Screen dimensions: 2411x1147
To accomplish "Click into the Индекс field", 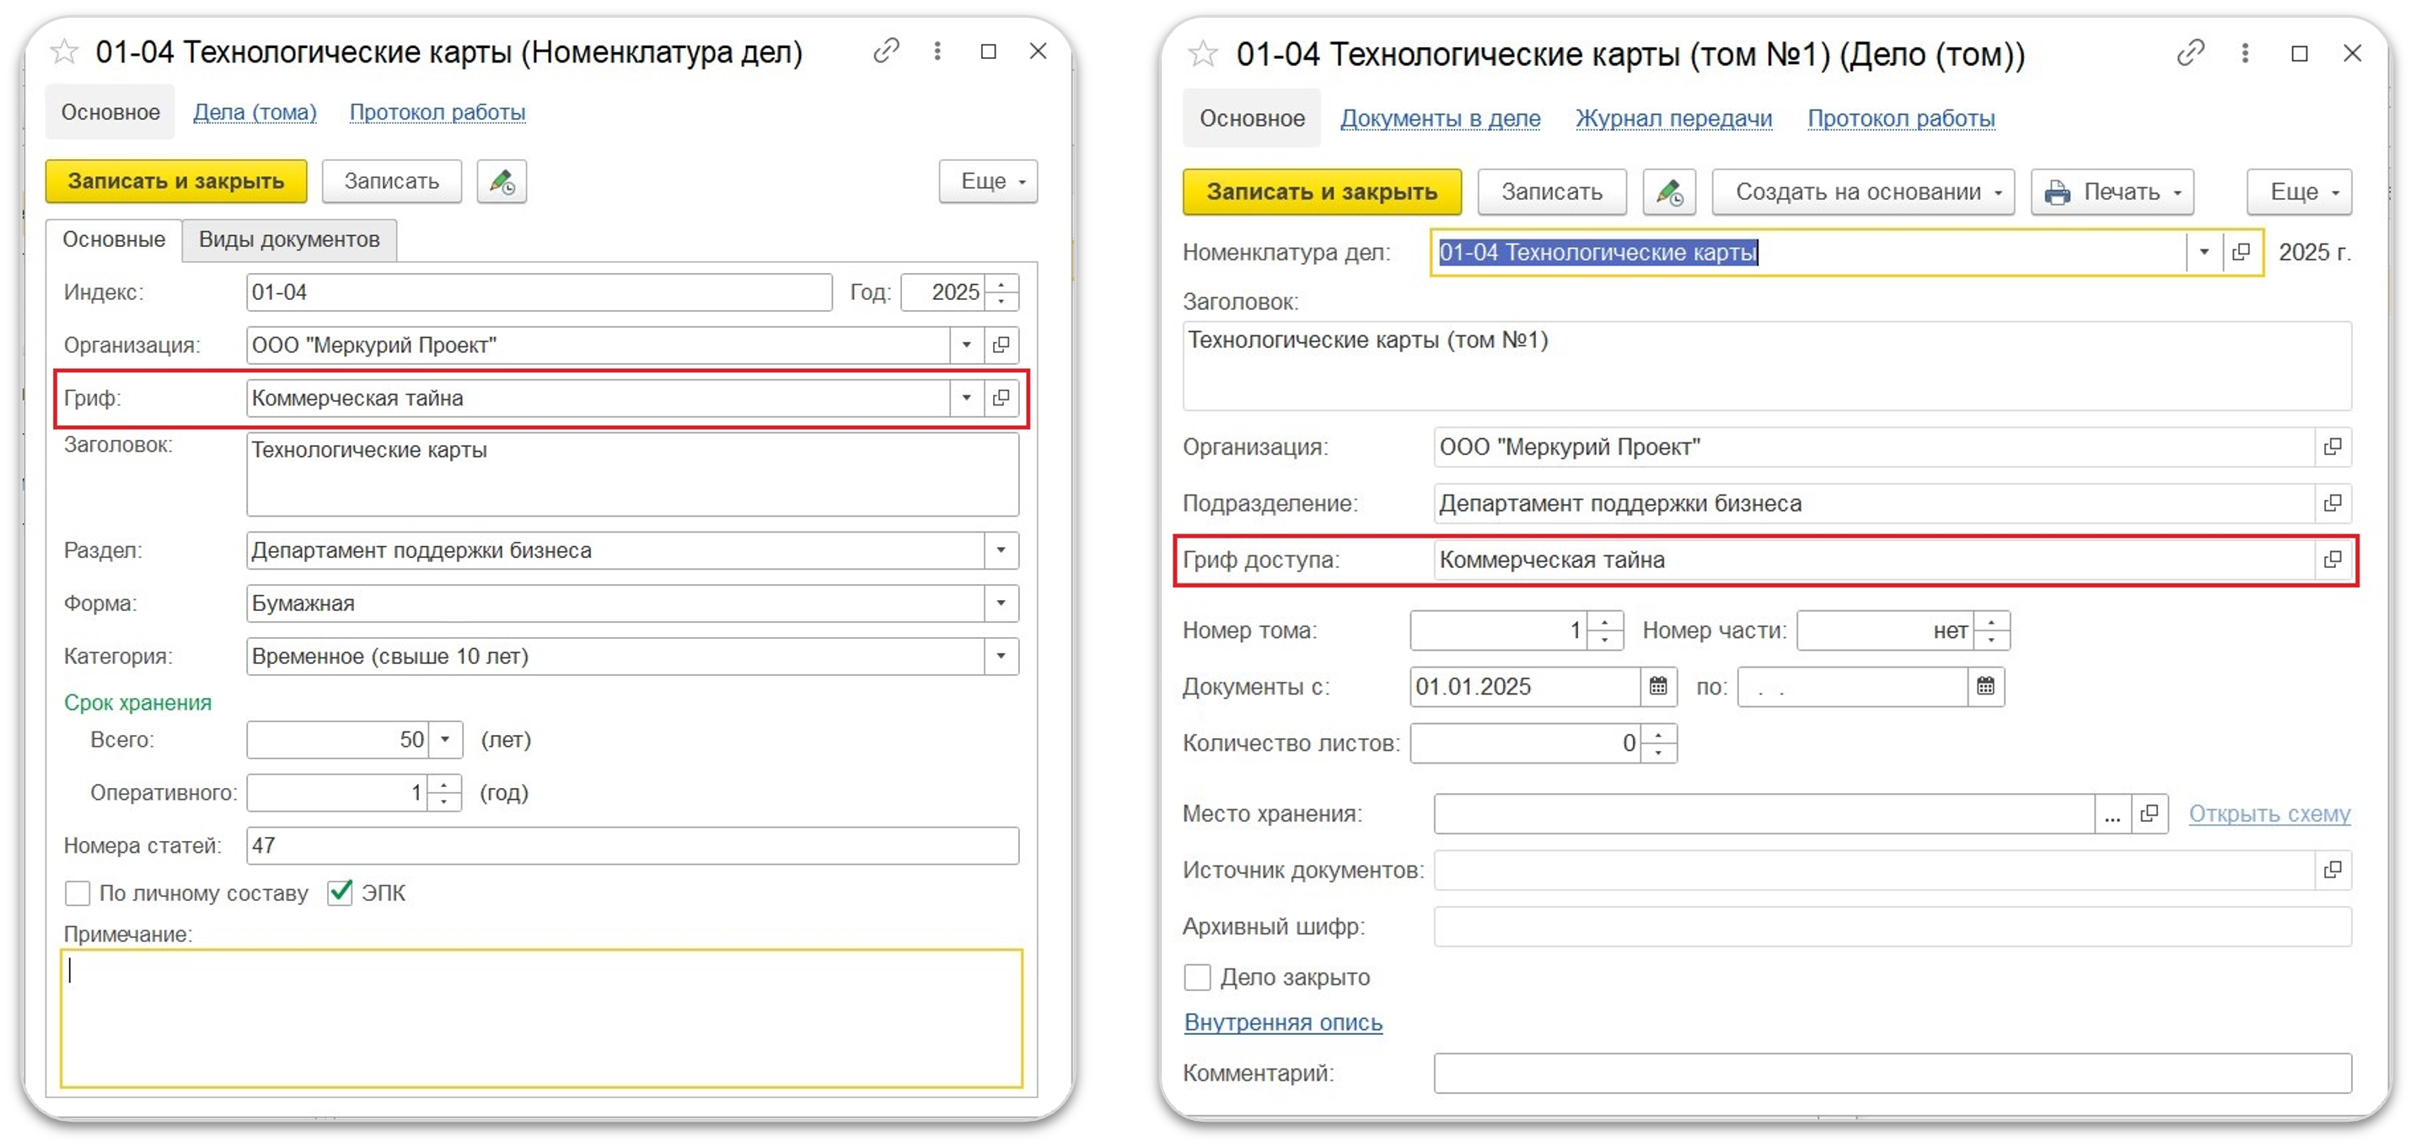I will (x=540, y=292).
